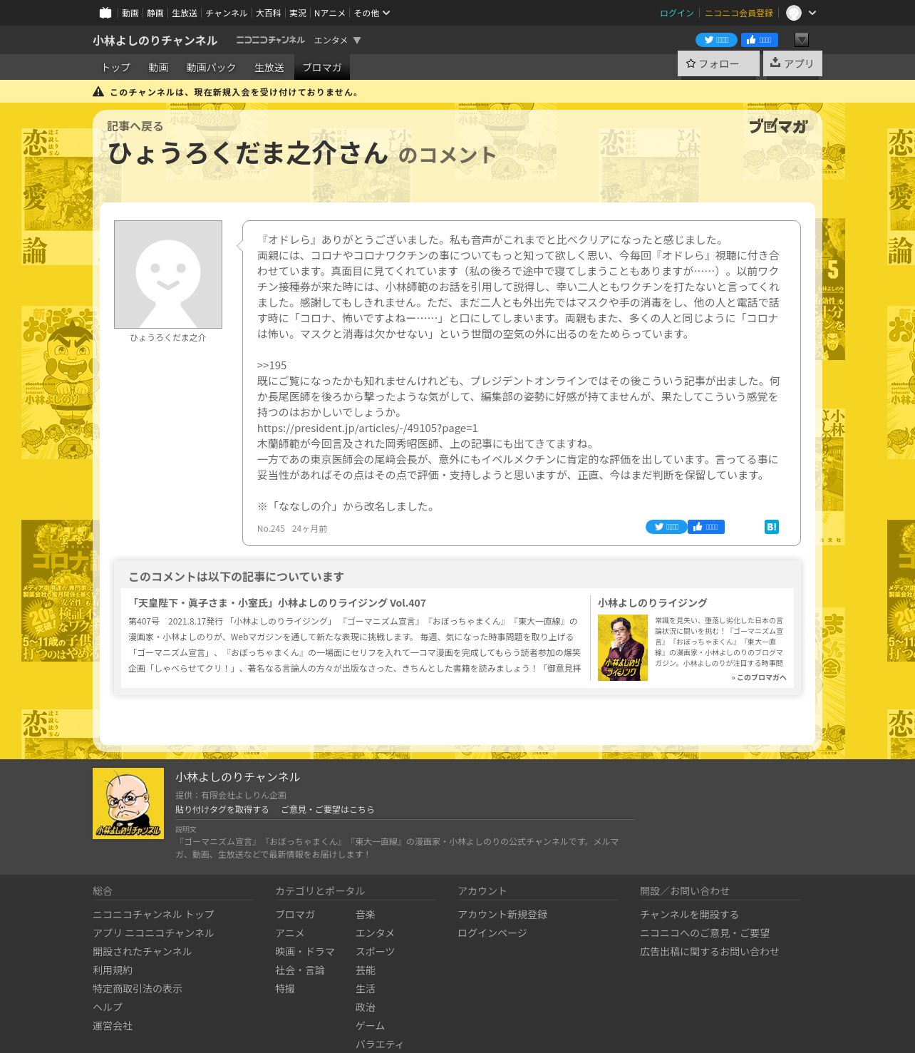This screenshot has height=1053, width=915.
Task: Click the ニコニコチャンネル logo
Action: [x=270, y=40]
